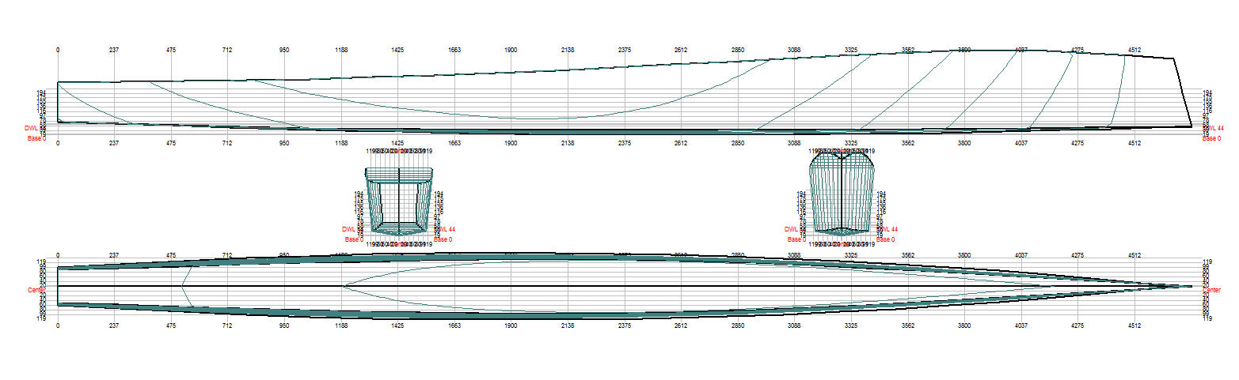The height and width of the screenshot is (380, 1239).
Task: Select the Center label left of plan view
Action: pos(36,290)
